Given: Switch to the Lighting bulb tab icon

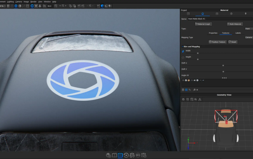Looking at the screenshot, I should (x=246, y=14).
